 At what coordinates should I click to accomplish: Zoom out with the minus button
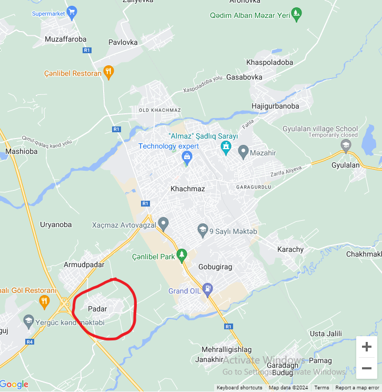tap(367, 368)
